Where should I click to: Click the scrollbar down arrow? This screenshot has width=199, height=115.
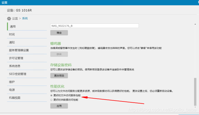(x=195, y=107)
